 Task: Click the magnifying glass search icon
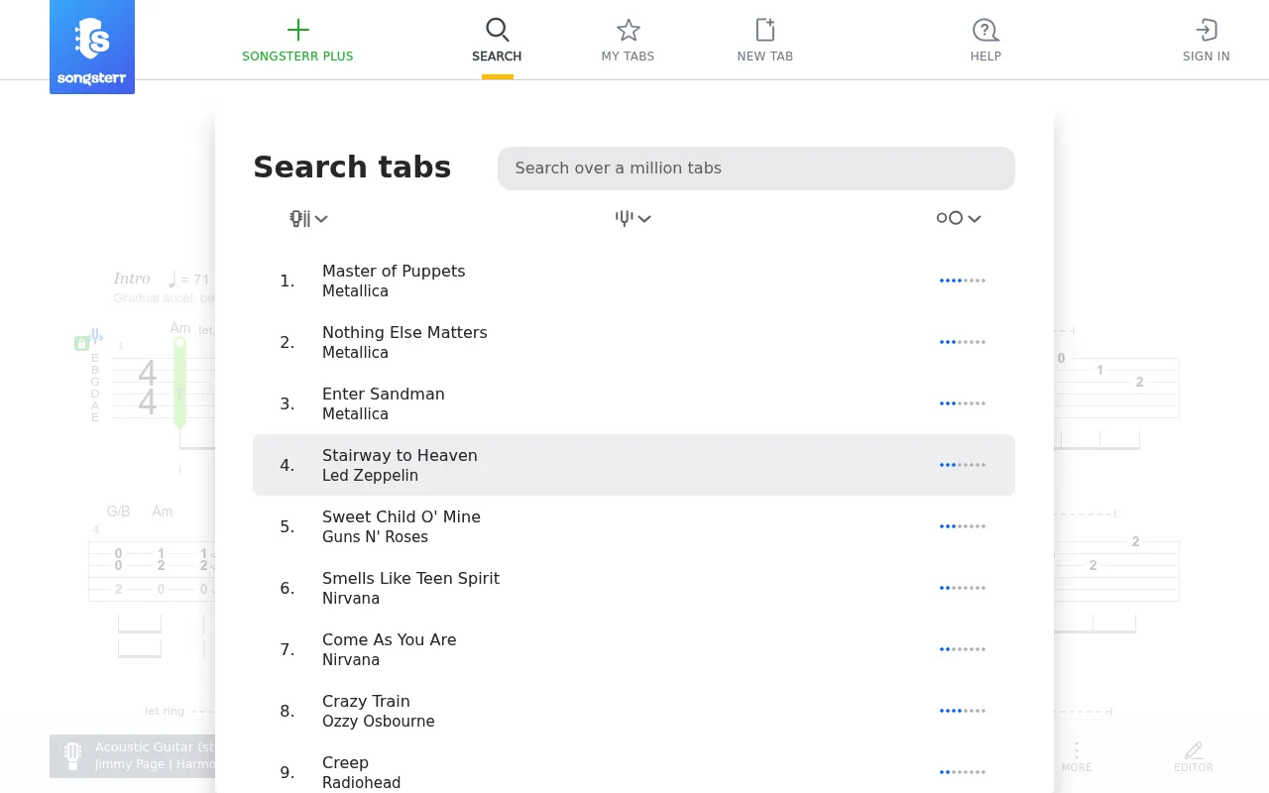497,30
